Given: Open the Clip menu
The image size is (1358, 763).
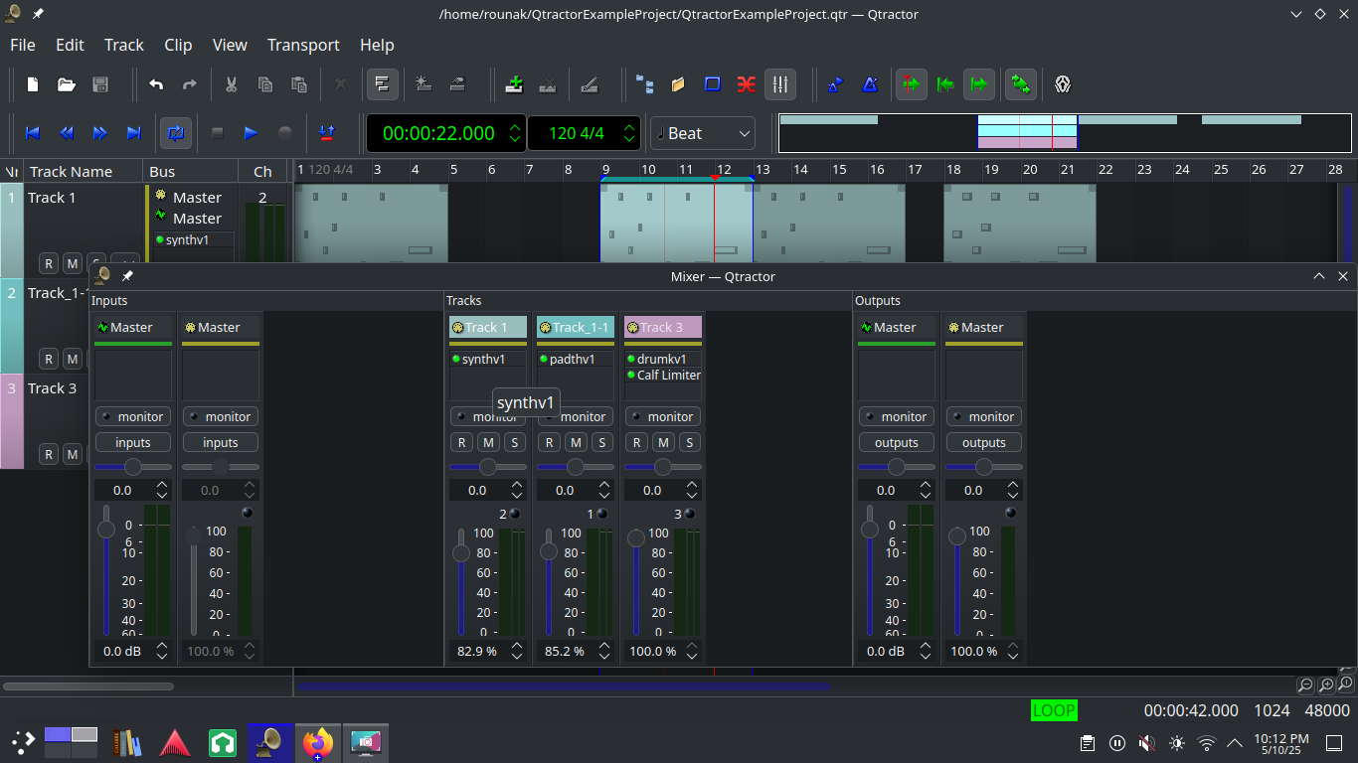Looking at the screenshot, I should coord(178,45).
